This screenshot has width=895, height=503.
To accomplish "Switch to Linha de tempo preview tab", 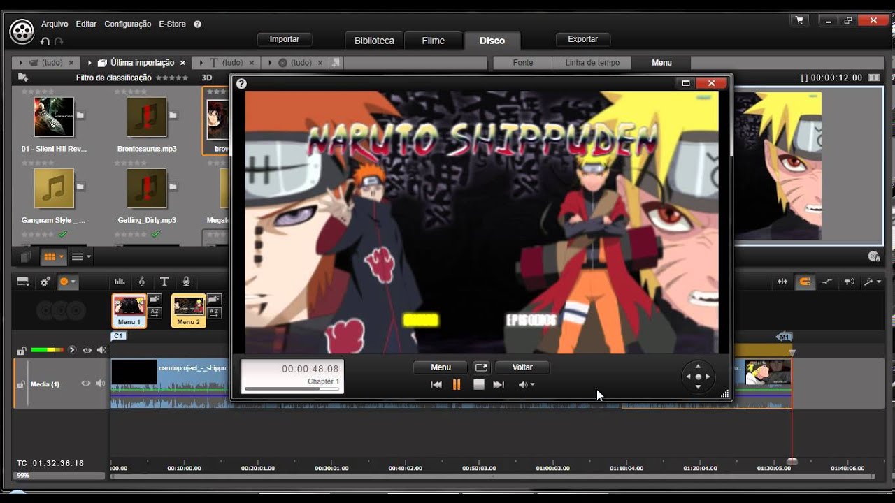I will [x=592, y=63].
